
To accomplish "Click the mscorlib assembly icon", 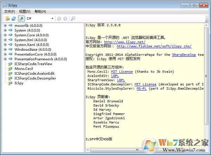I will (10, 25).
